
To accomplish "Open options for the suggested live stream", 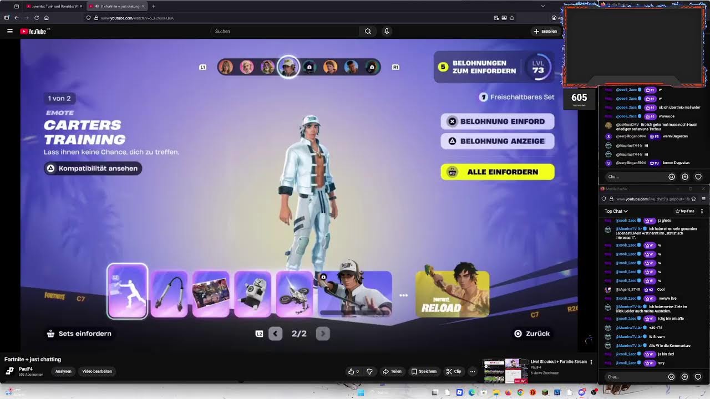I will pyautogui.click(x=591, y=362).
